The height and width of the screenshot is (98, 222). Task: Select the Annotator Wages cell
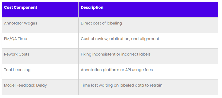[x=40, y=25]
